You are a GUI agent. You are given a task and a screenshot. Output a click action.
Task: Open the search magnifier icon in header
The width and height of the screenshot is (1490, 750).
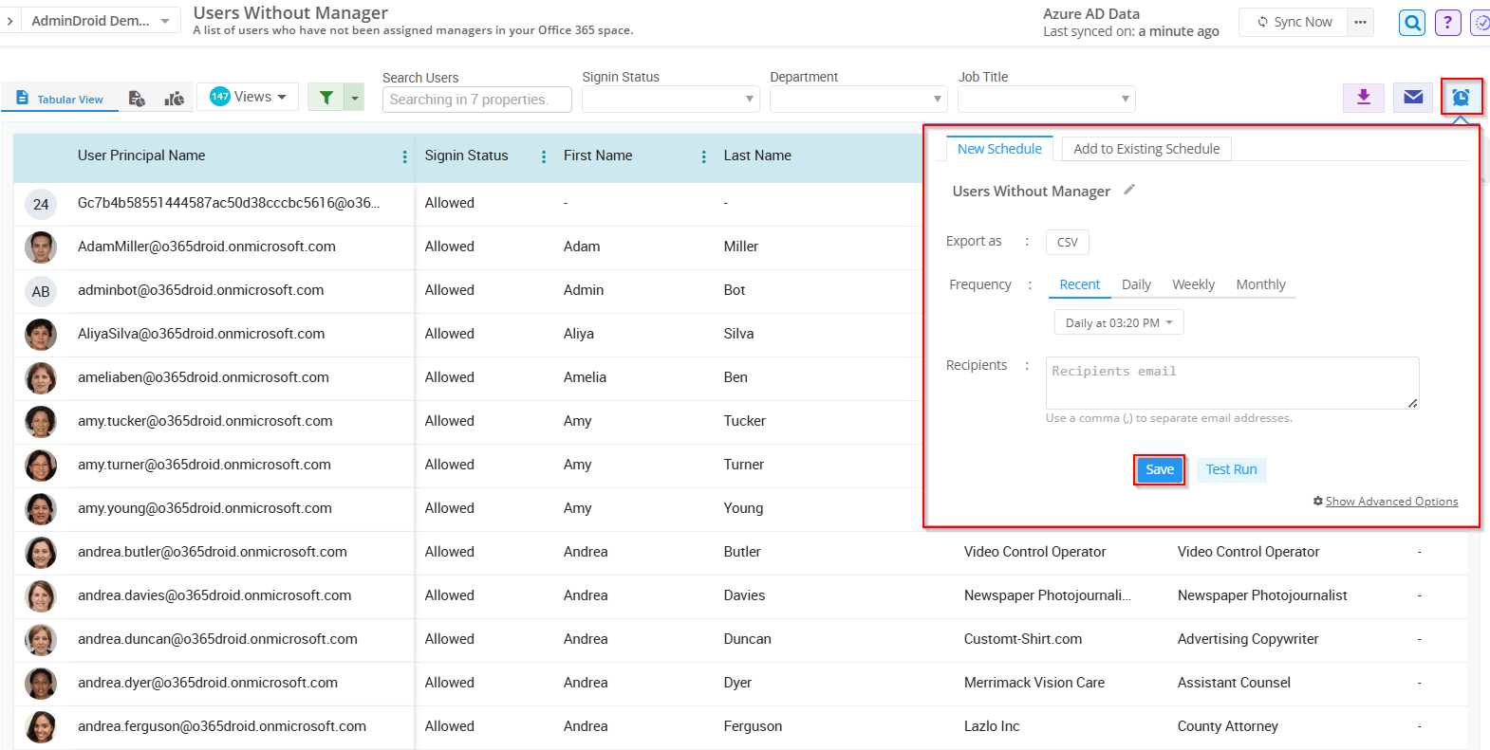[x=1412, y=22]
